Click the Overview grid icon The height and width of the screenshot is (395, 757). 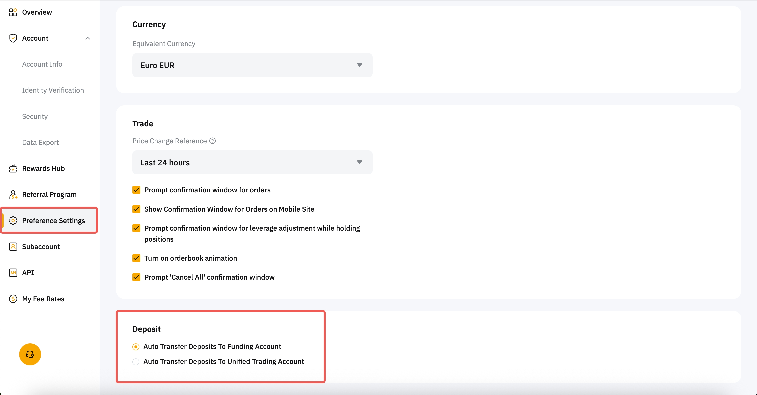click(13, 12)
